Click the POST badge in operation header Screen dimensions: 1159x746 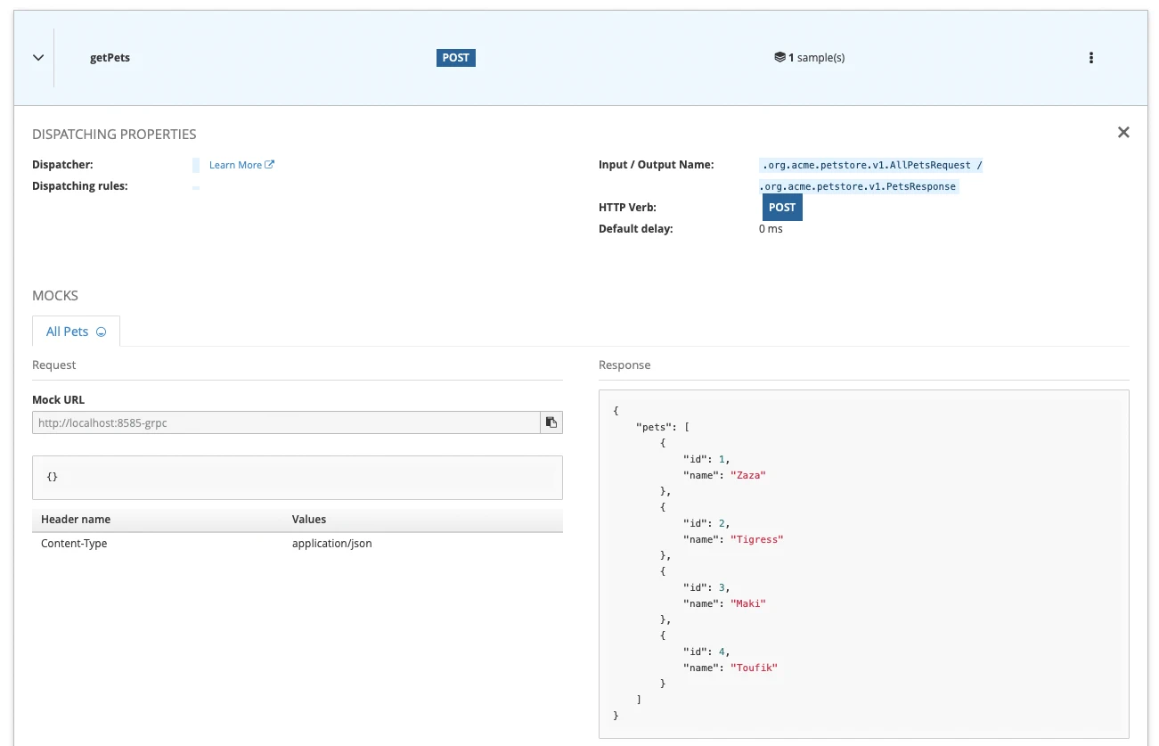pos(455,58)
